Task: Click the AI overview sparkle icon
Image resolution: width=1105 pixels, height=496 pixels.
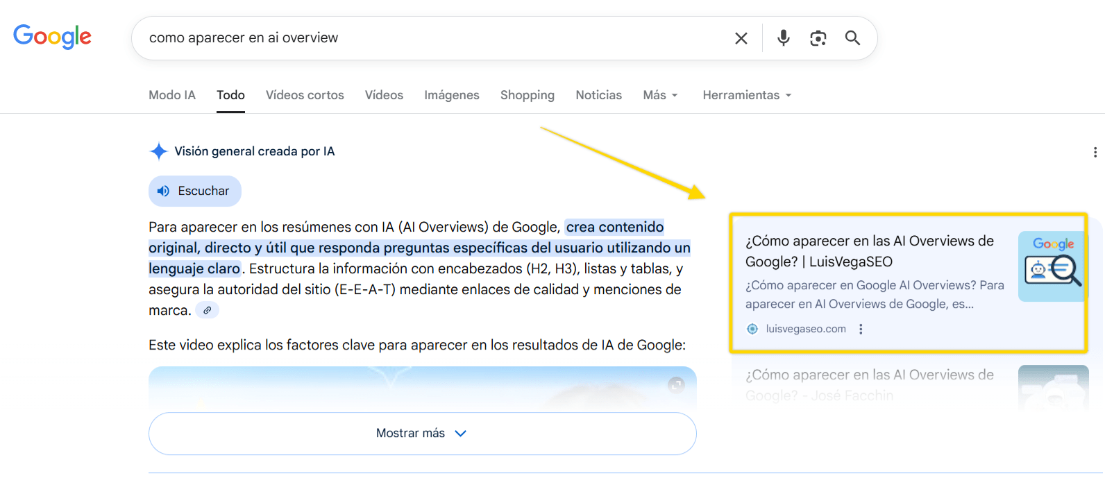Action: 159,151
